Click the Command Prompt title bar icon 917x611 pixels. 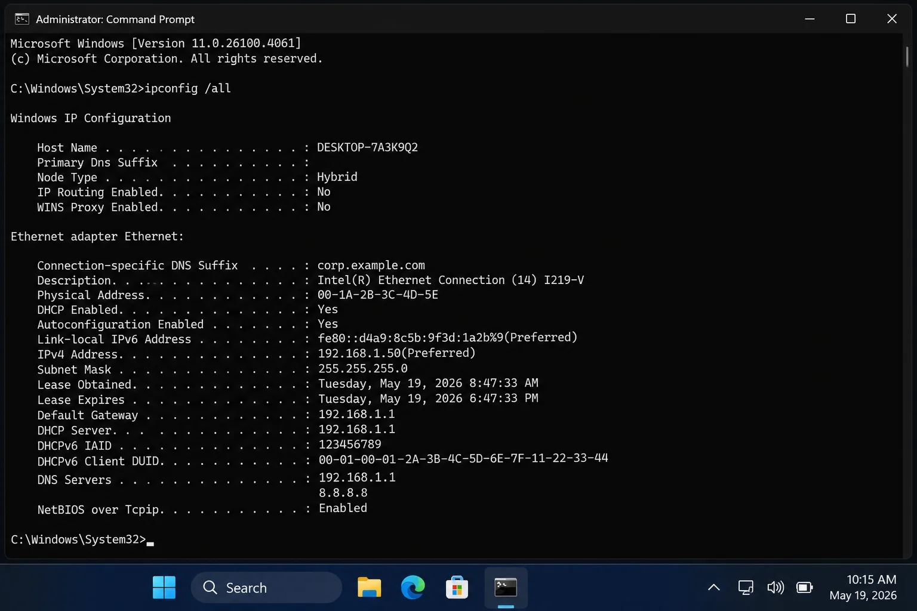[x=22, y=19]
